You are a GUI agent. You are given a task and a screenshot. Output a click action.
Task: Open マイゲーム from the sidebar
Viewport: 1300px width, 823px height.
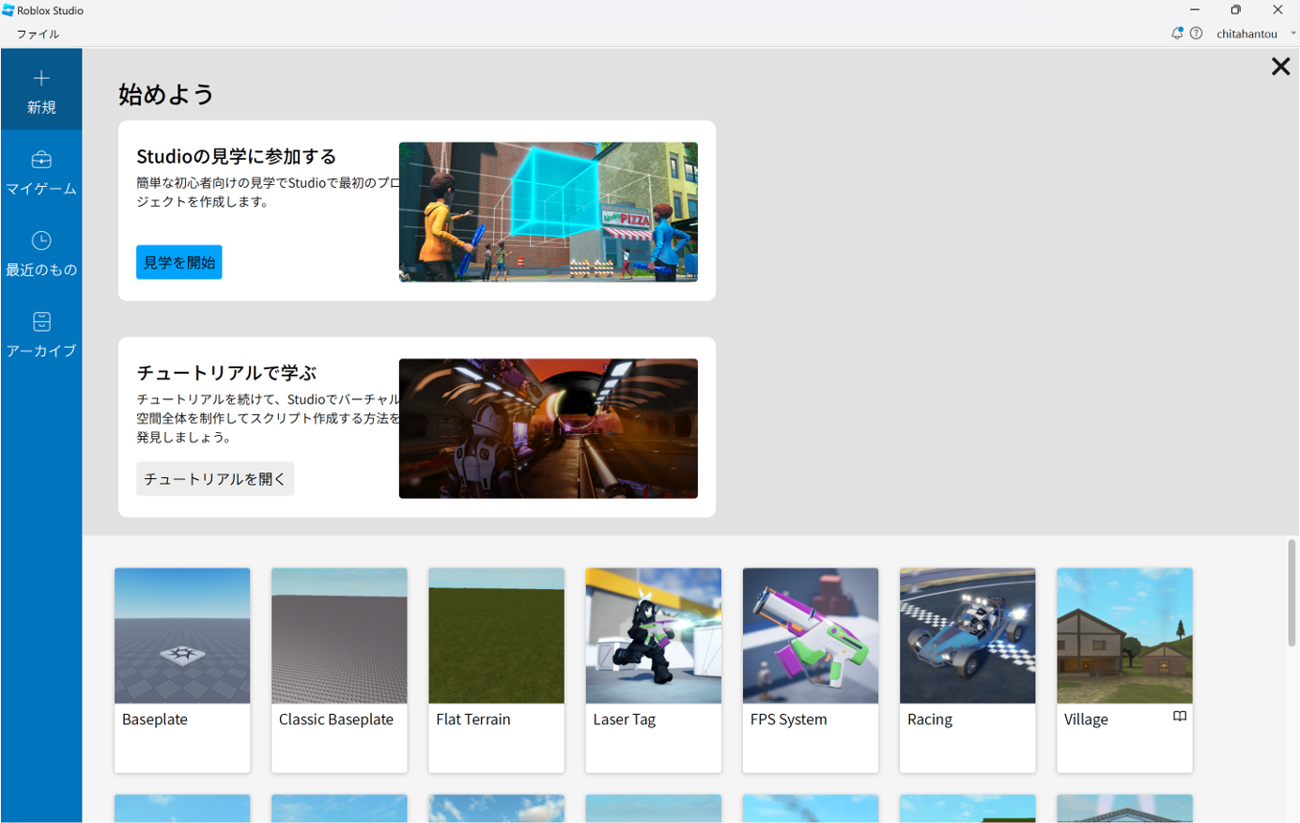[41, 172]
